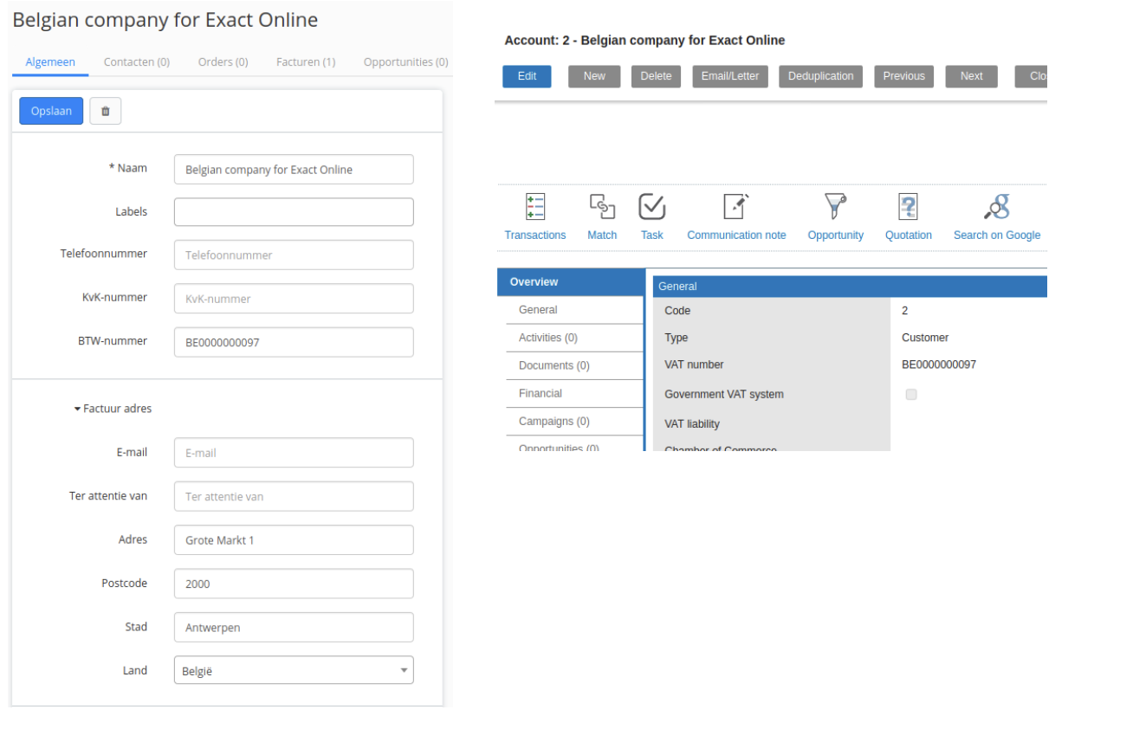Click the Code label in General
Image resolution: width=1133 pixels, height=729 pixels.
tap(677, 311)
